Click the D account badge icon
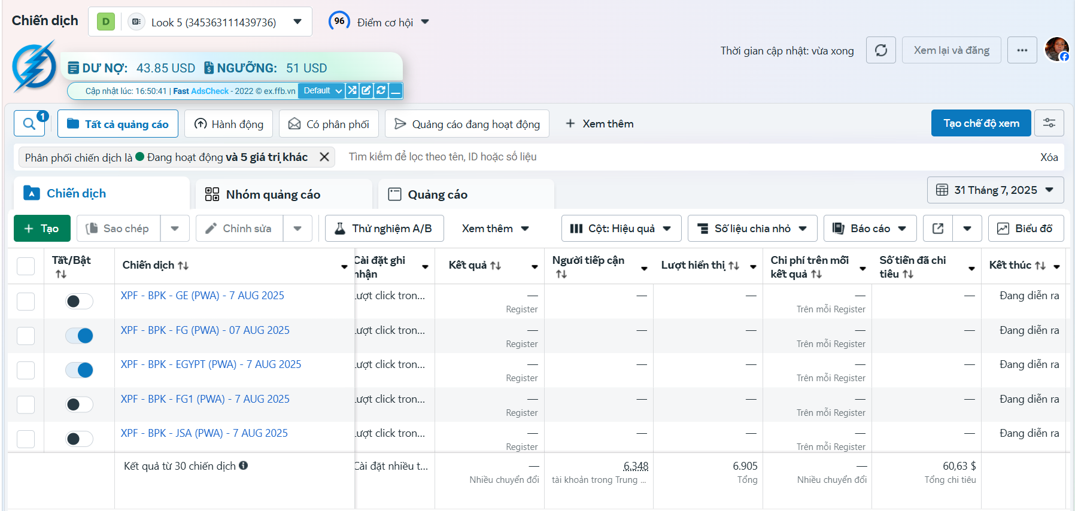This screenshot has height=511, width=1075. point(106,22)
